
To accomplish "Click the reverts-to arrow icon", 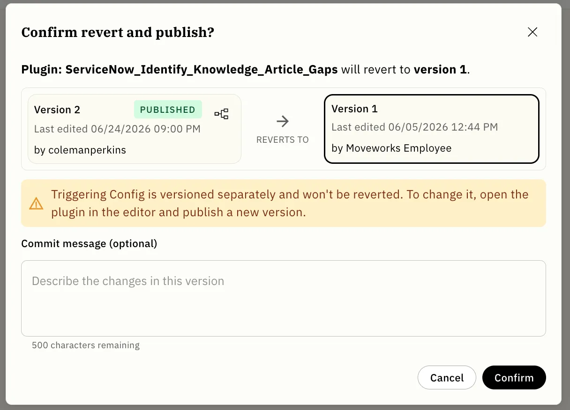I will coord(282,122).
